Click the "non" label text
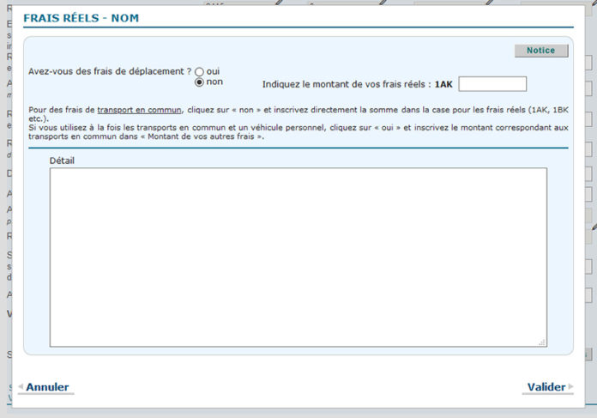This screenshot has width=597, height=418. click(214, 82)
